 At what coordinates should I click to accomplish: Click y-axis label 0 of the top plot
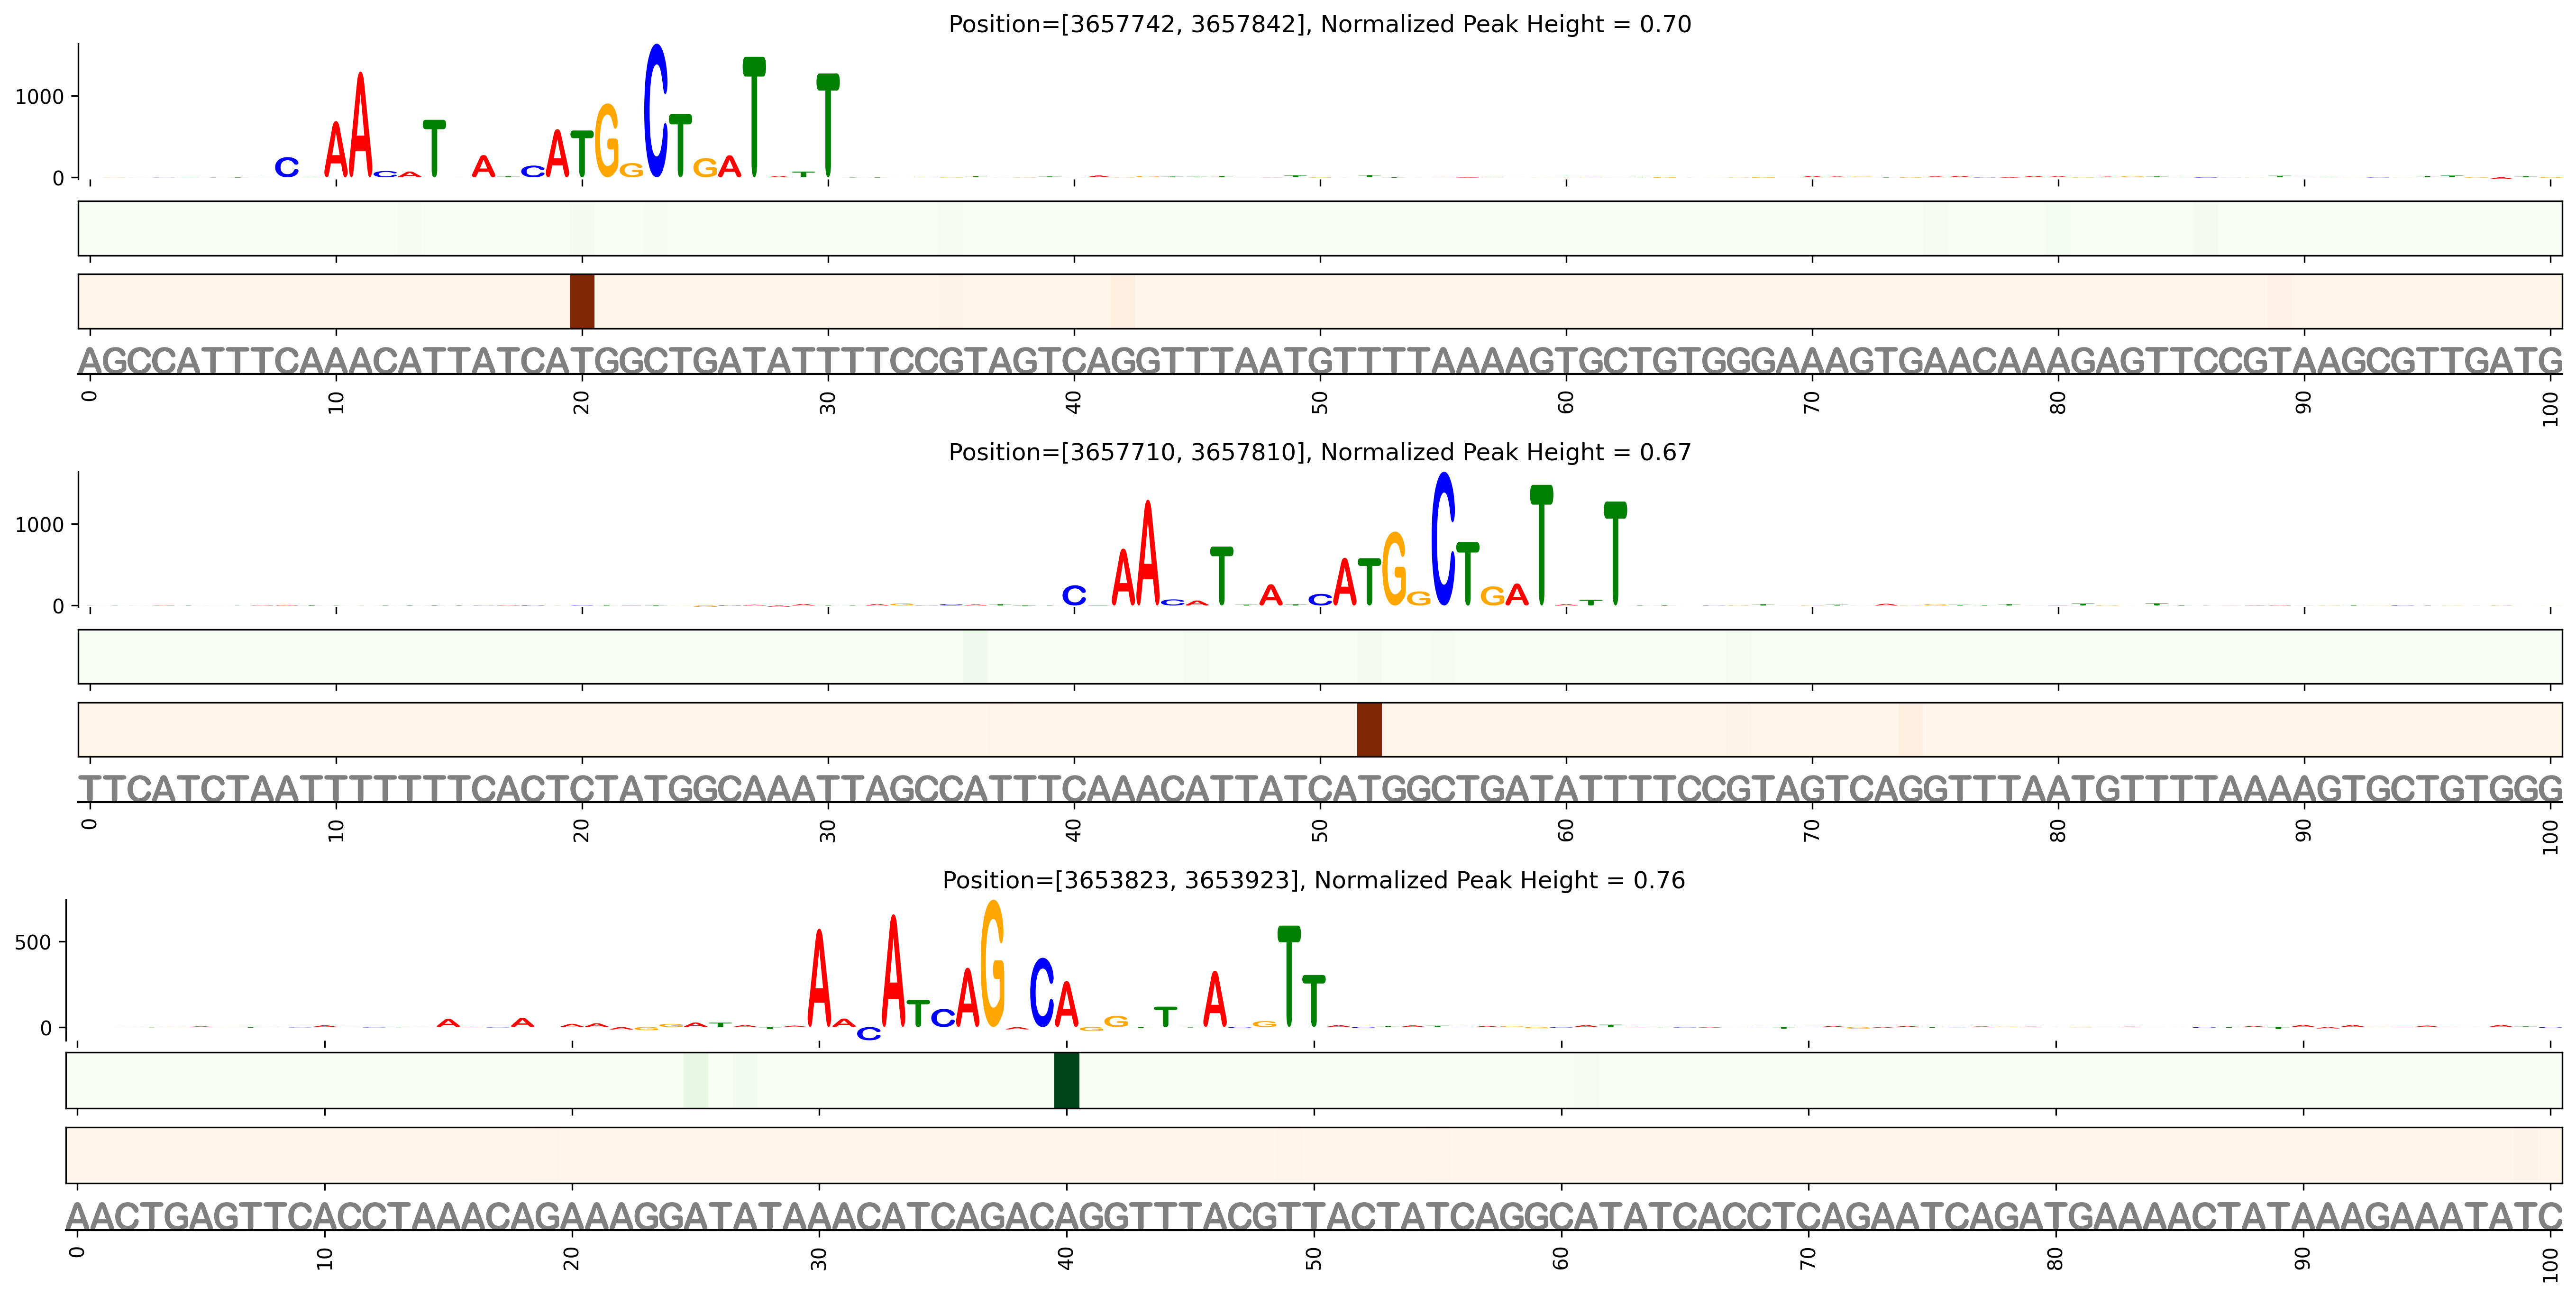[58, 178]
